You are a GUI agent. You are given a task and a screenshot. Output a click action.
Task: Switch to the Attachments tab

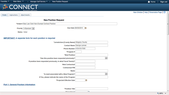(x=25, y=15)
